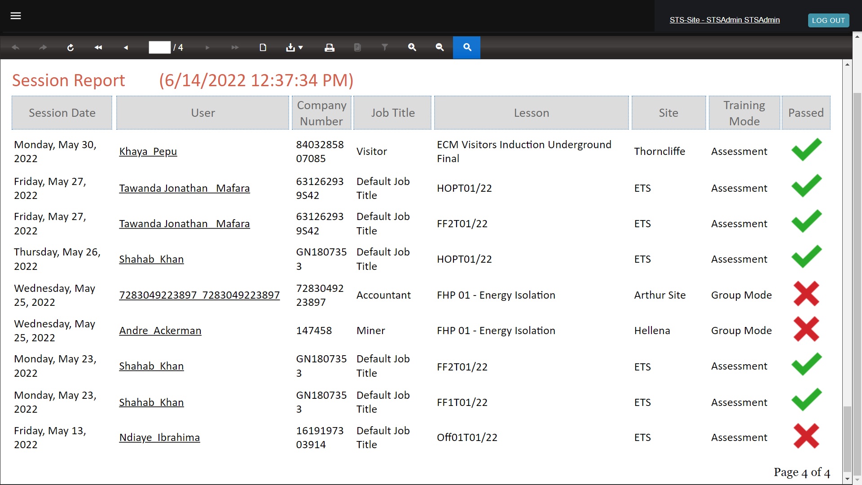Go to the previous report page
The height and width of the screenshot is (485, 862).
pyautogui.click(x=126, y=48)
